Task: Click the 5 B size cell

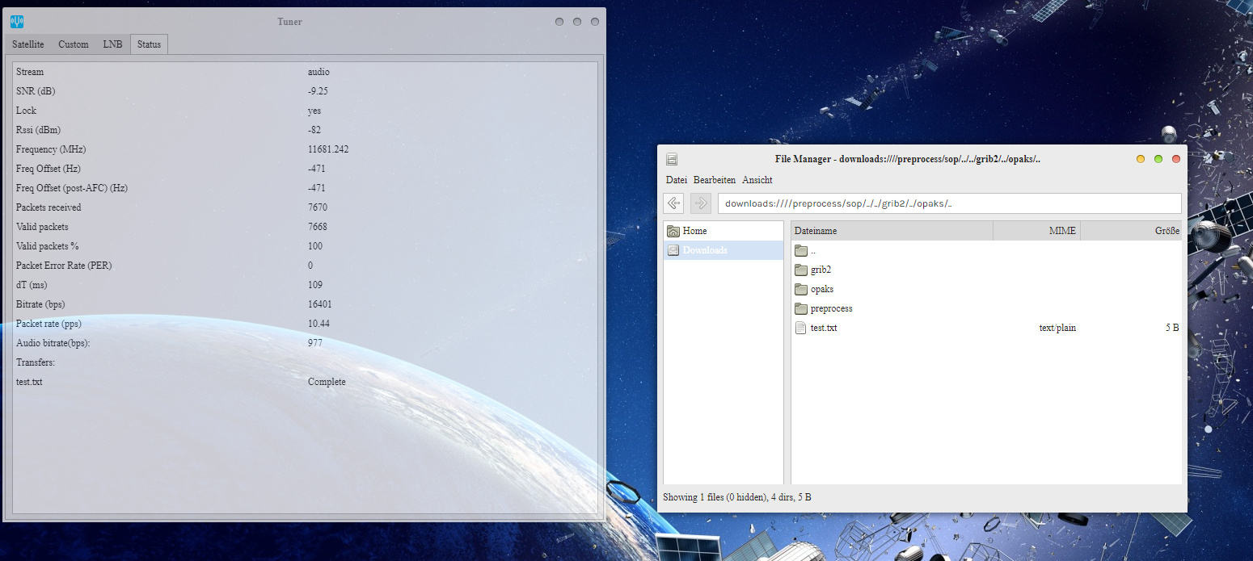Action: pyautogui.click(x=1171, y=328)
